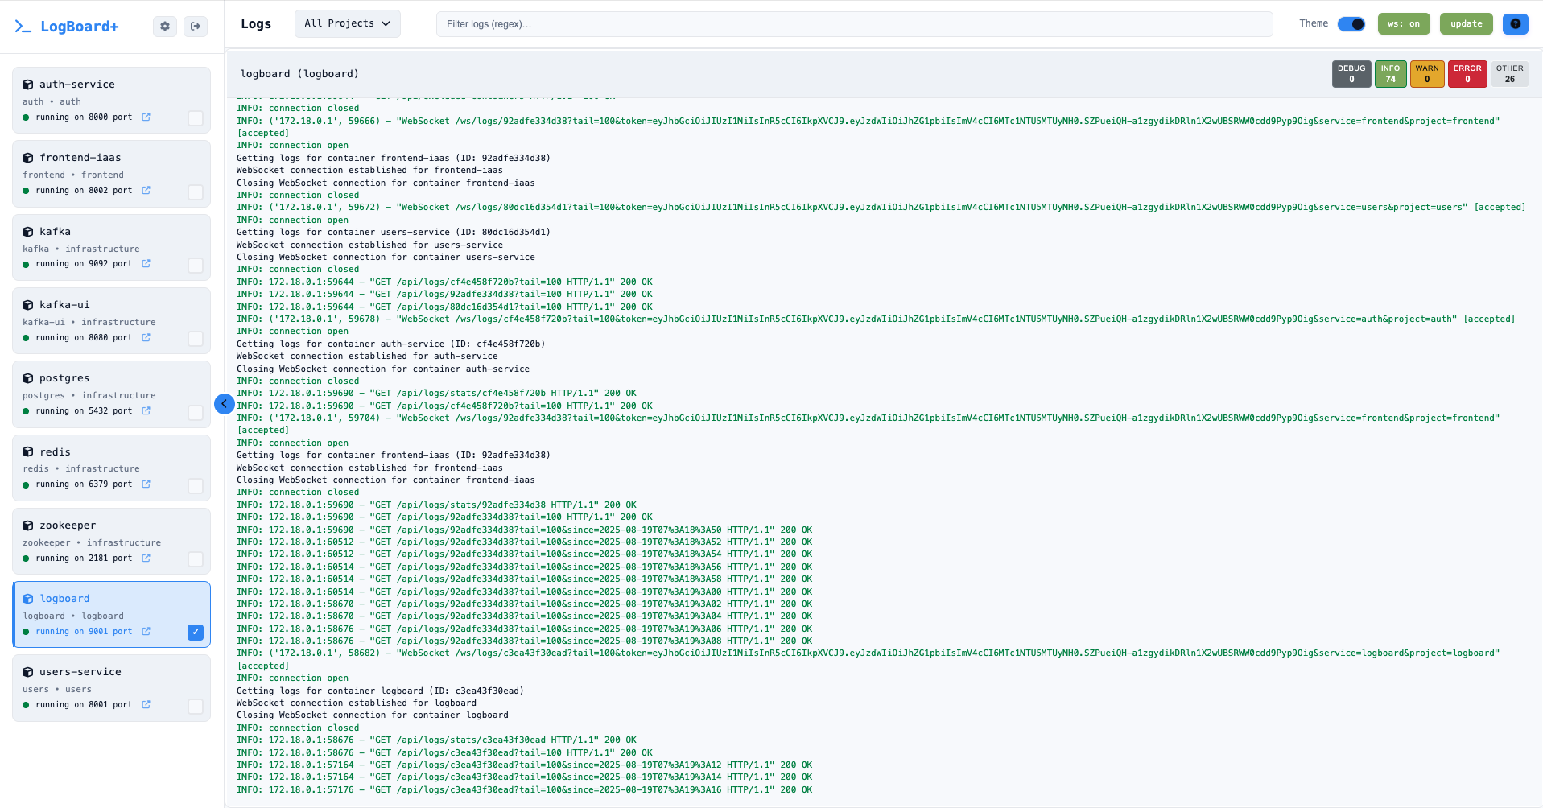
Task: Open the All Projects dropdown
Action: pyautogui.click(x=347, y=24)
